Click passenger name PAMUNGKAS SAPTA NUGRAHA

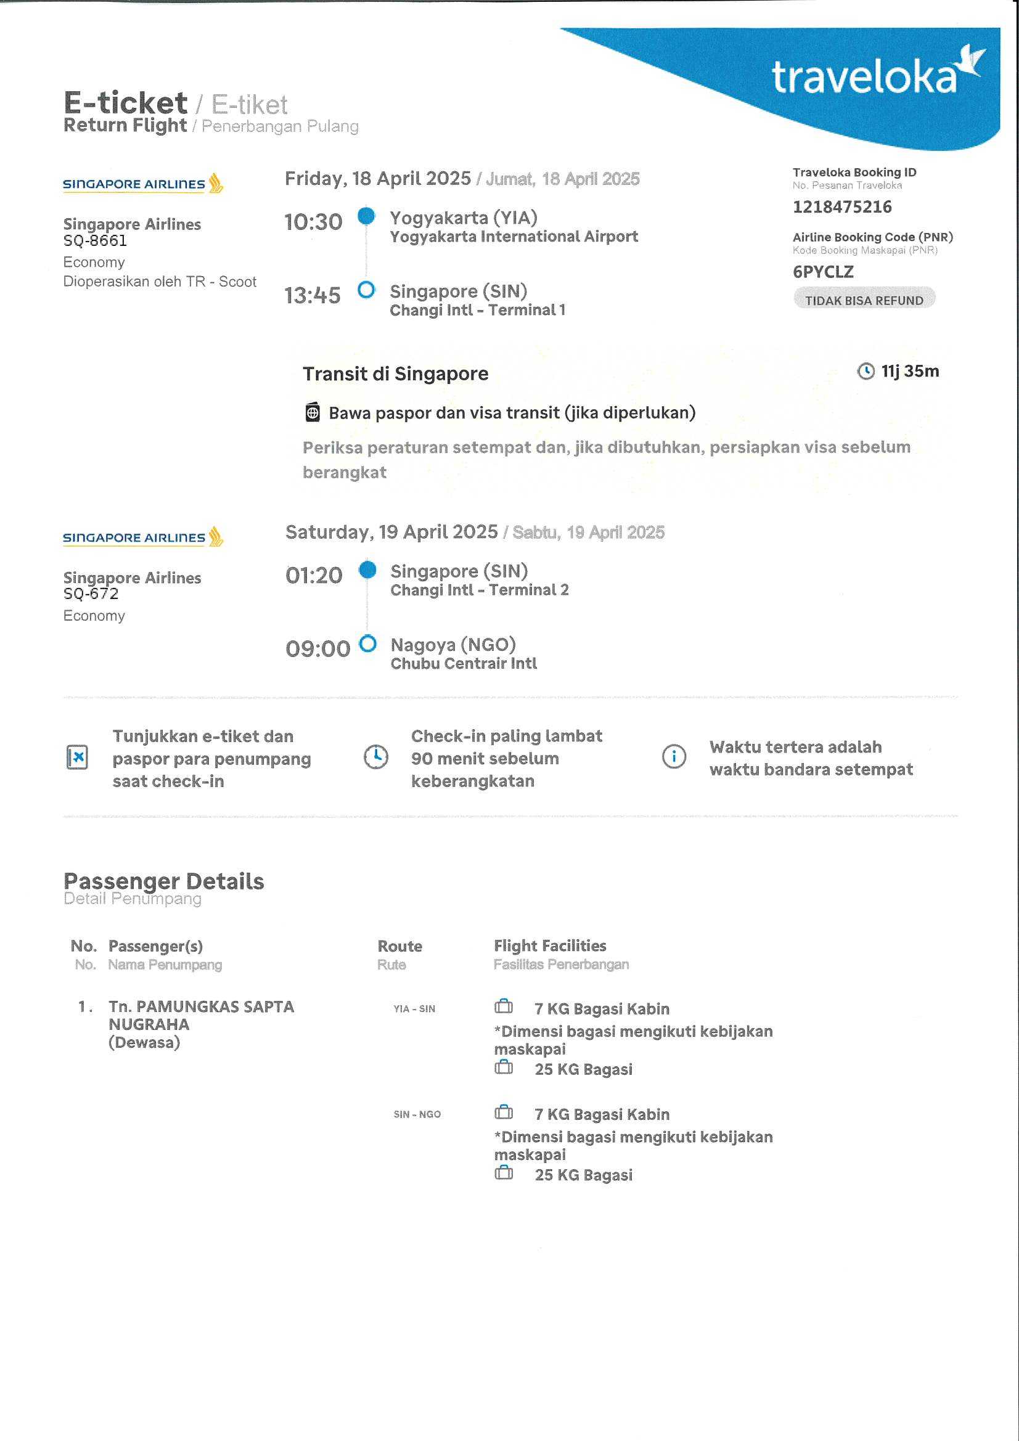pyautogui.click(x=201, y=1016)
